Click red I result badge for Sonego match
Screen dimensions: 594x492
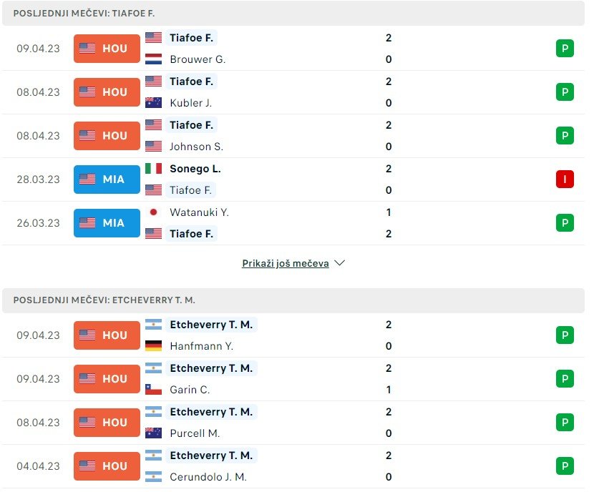point(565,179)
